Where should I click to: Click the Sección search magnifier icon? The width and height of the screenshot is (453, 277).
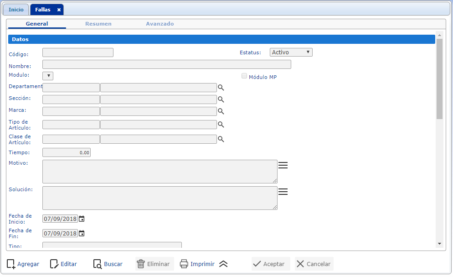pos(221,99)
